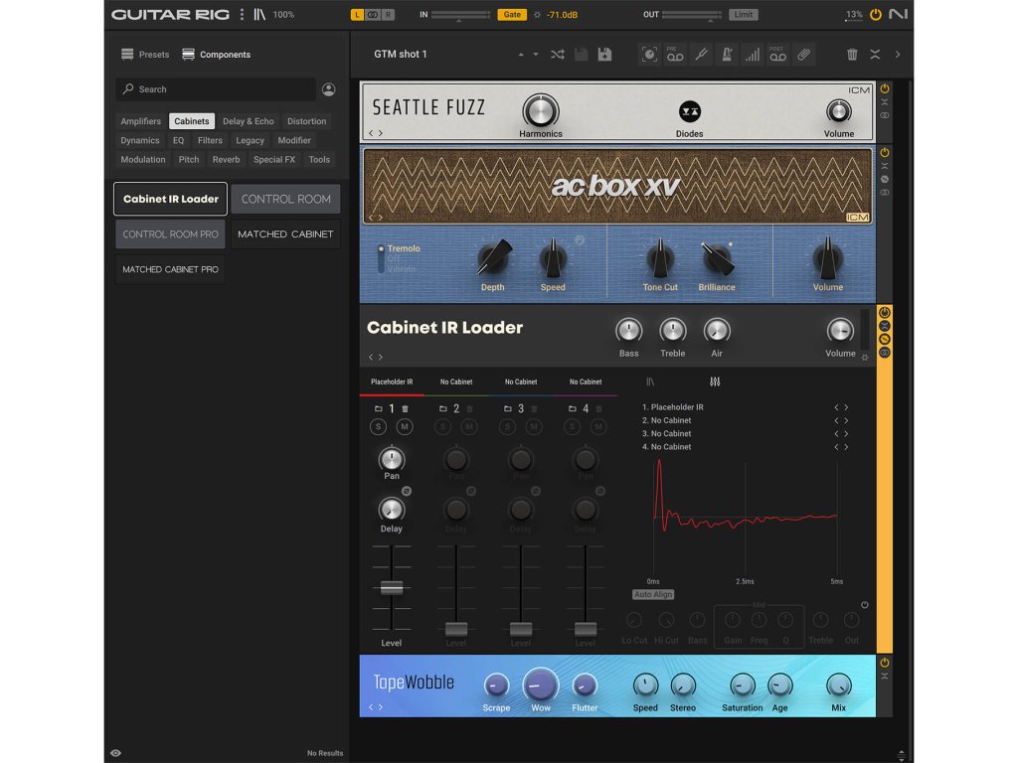
Task: Open the metronome tool
Action: [727, 55]
